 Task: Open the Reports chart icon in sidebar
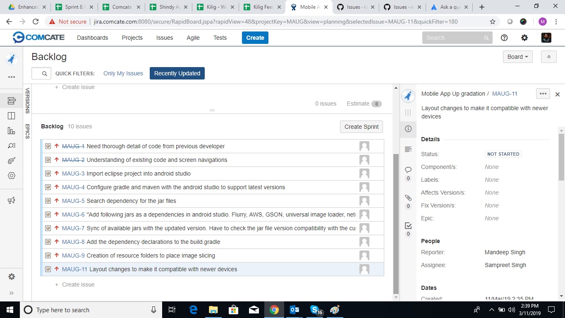(12, 131)
